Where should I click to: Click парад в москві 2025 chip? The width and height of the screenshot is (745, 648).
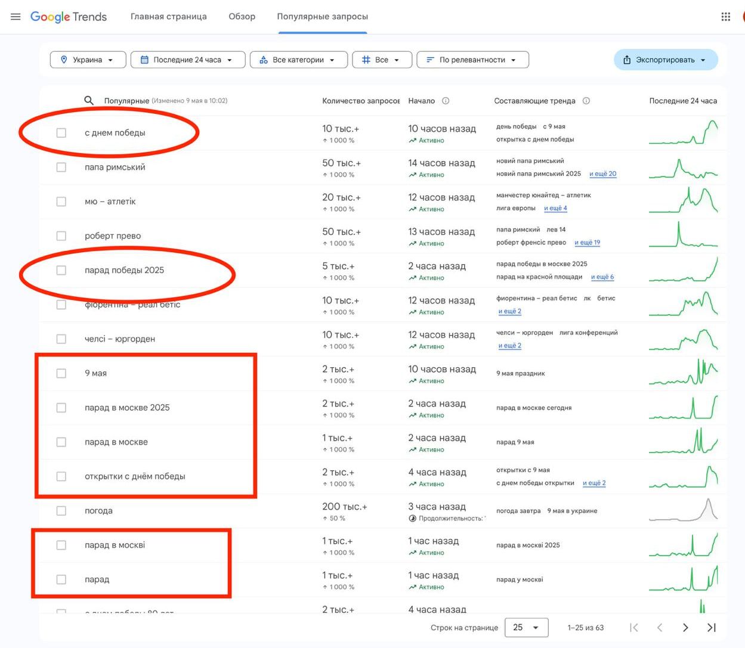[x=528, y=545]
